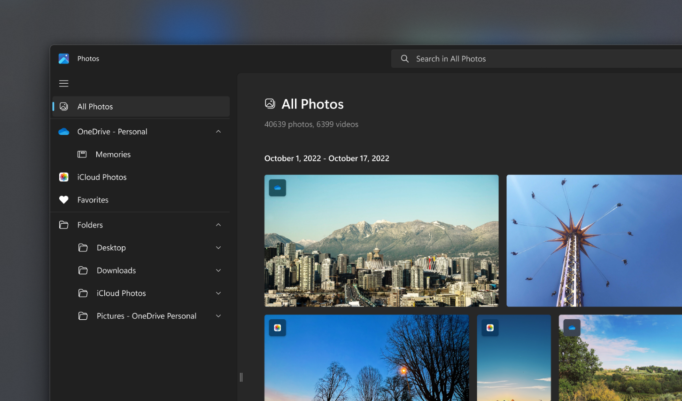Image resolution: width=682 pixels, height=401 pixels.
Task: Click the iCloud Photos colored pinwheel icon
Action: (64, 177)
